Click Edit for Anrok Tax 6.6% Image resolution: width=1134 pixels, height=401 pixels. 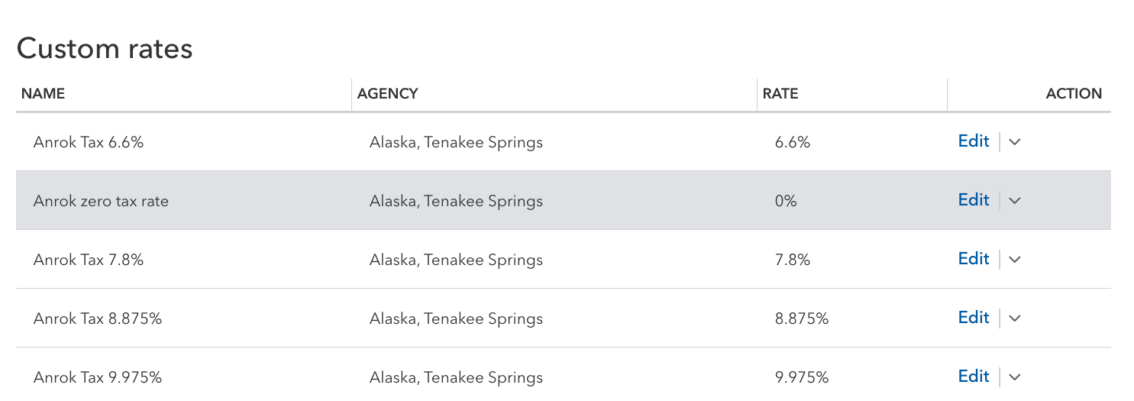click(x=974, y=141)
